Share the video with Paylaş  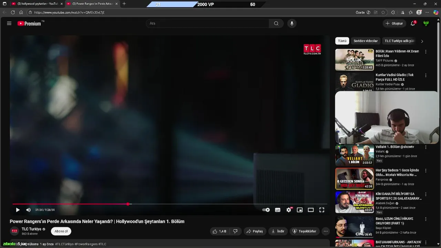click(255, 231)
